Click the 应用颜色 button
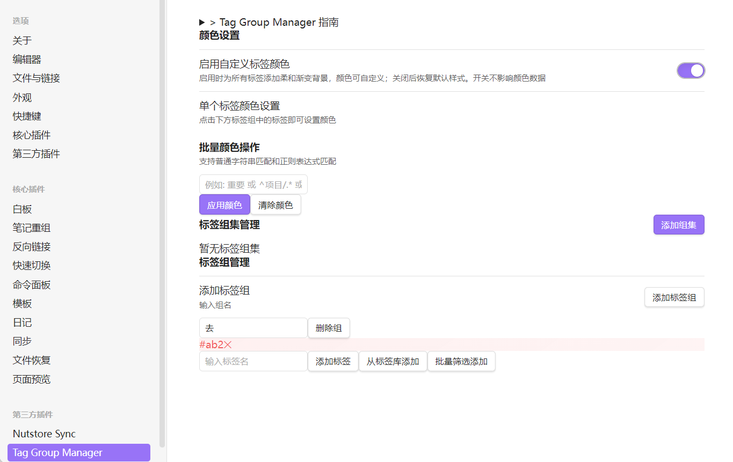 point(224,205)
